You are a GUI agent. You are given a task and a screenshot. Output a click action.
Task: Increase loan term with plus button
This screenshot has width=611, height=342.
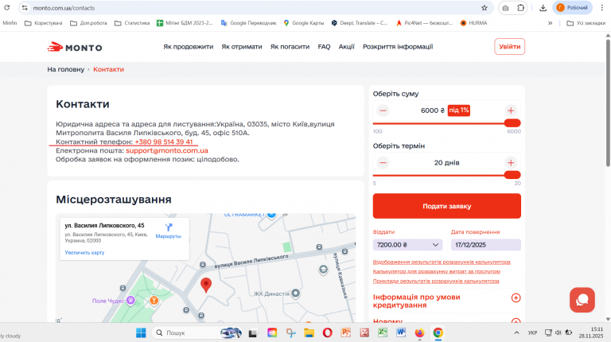[x=511, y=162]
